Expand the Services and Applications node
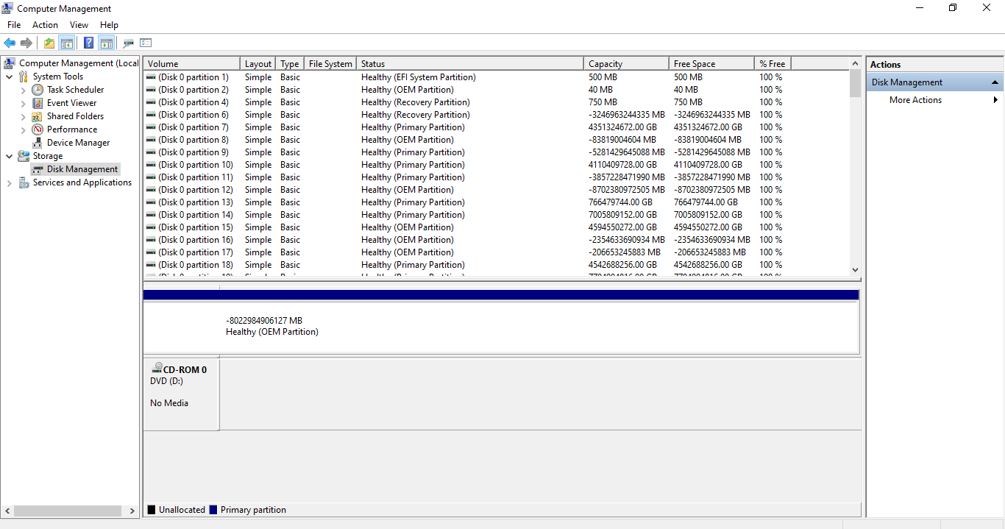1005x529 pixels. [x=10, y=182]
